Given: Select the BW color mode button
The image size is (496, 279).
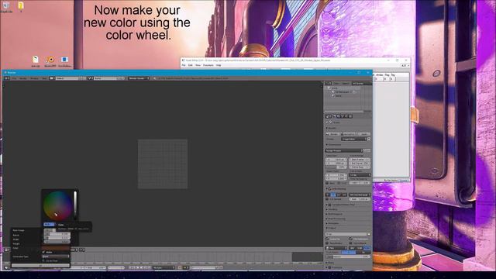Looking at the screenshot, I should 352,248.
